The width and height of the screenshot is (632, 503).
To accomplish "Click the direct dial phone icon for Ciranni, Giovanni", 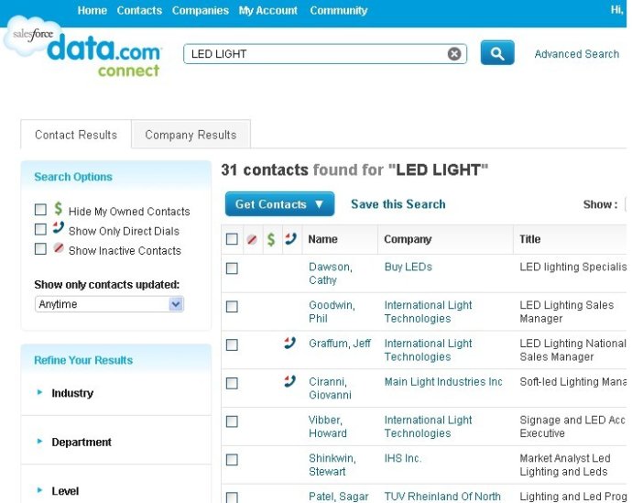I will [x=289, y=382].
